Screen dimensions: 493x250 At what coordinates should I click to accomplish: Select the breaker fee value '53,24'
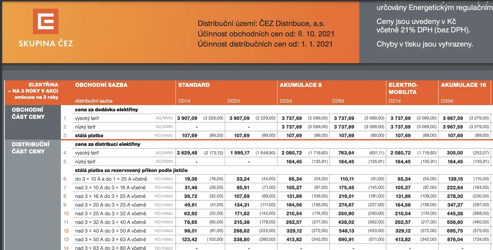click(243, 179)
